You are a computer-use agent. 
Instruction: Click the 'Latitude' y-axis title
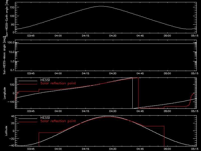point(6,131)
